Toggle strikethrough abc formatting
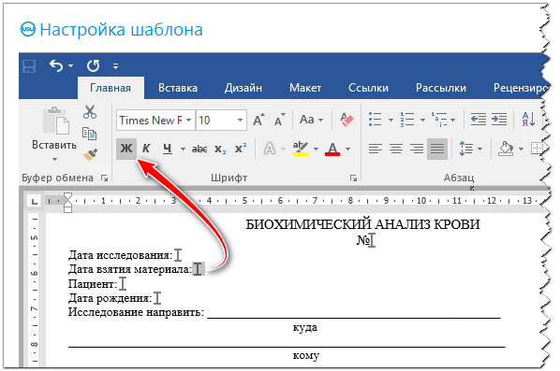Screen dimensions: 560x371 [199, 149]
